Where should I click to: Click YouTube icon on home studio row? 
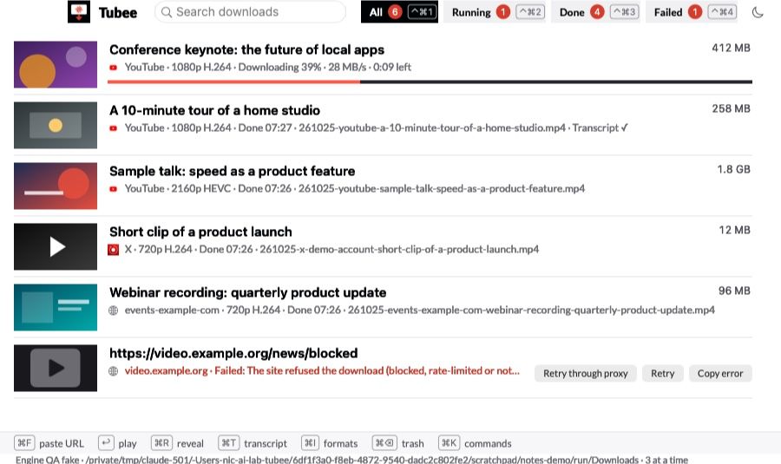[x=114, y=128]
